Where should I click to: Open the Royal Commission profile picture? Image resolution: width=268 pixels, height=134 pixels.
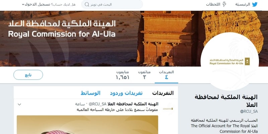(230, 61)
